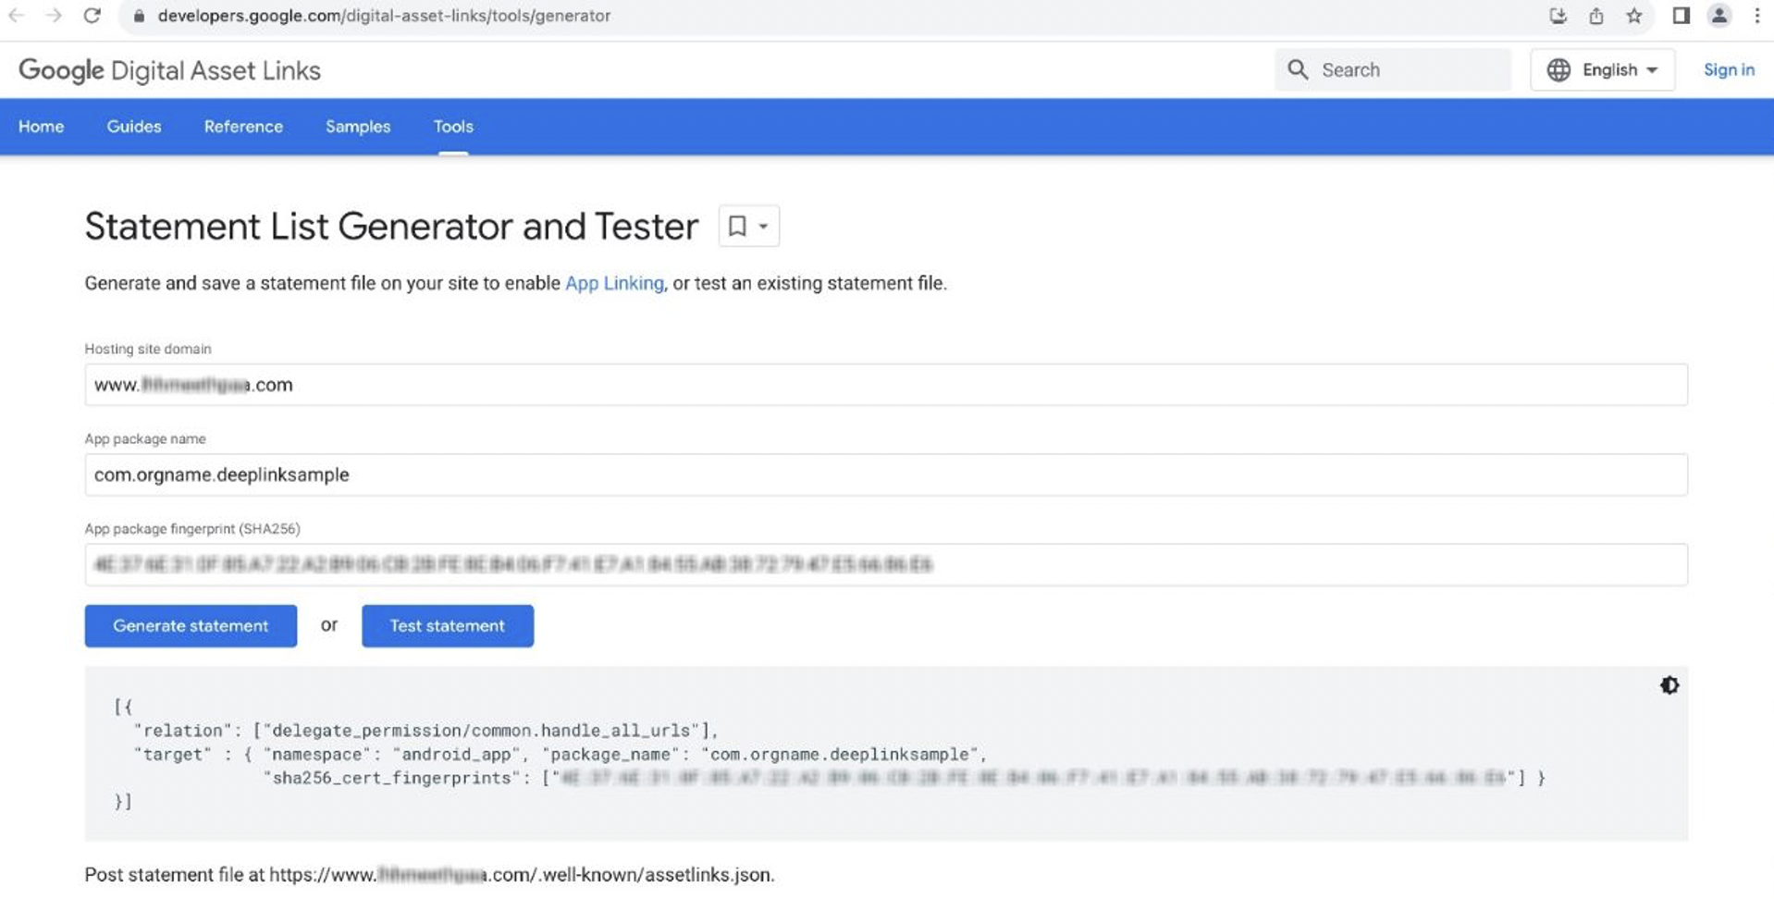Click the share icon in the toolbar

pos(1596,16)
